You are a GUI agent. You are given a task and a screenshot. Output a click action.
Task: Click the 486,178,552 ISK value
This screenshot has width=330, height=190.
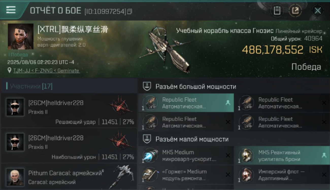(282, 50)
